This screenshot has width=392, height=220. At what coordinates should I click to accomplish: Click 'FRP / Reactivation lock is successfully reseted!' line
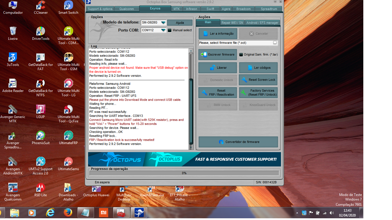point(122,140)
